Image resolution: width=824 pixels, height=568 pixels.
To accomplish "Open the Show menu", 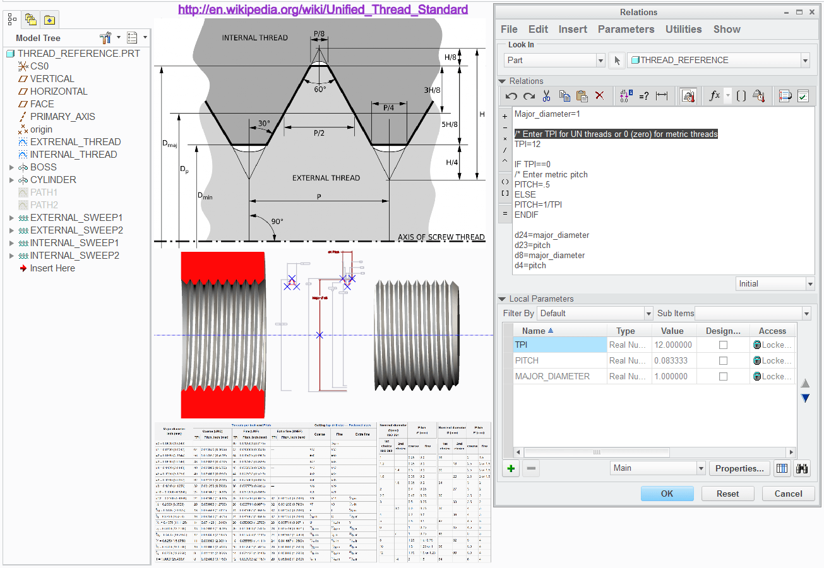I will pos(727,29).
